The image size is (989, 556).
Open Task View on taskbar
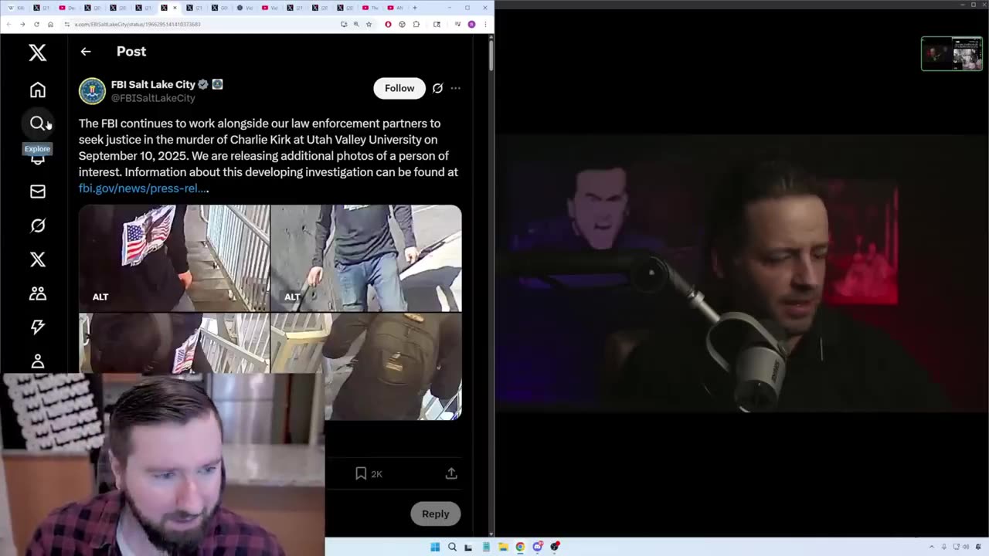(469, 547)
